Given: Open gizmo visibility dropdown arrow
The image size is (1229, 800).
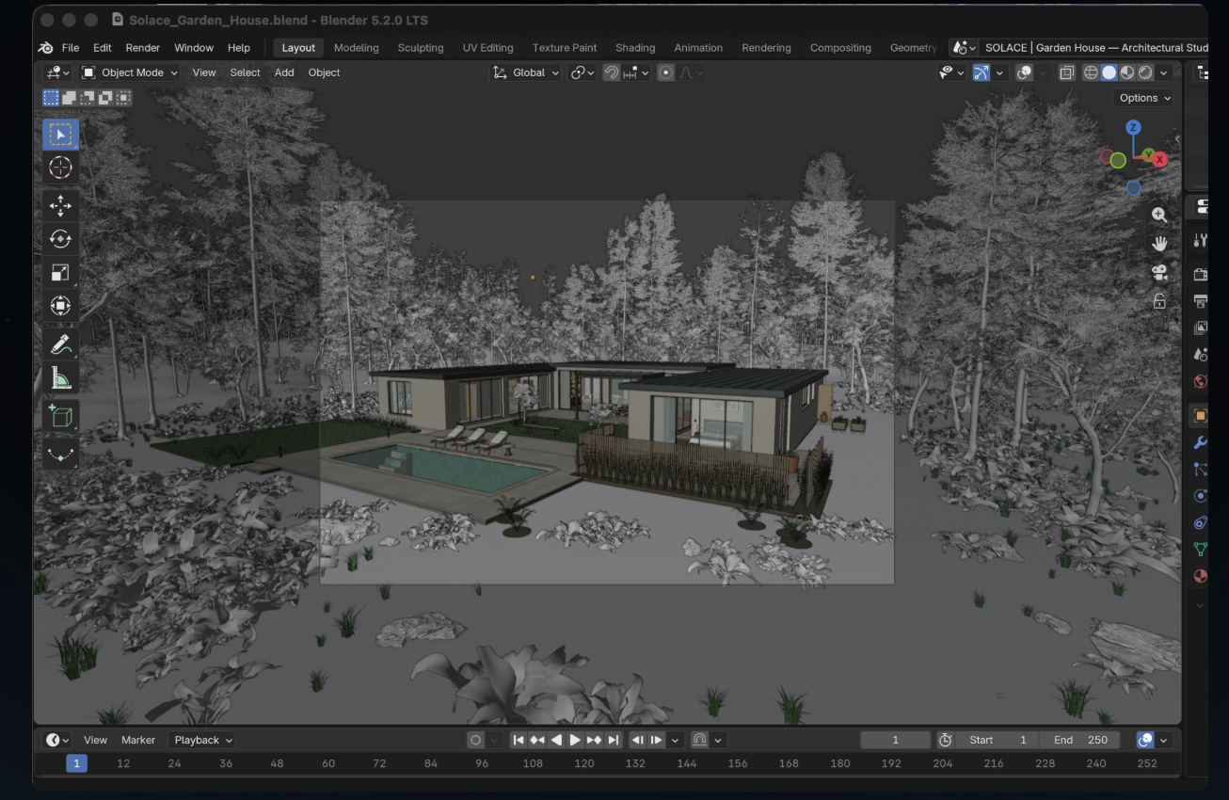Looking at the screenshot, I should [999, 72].
